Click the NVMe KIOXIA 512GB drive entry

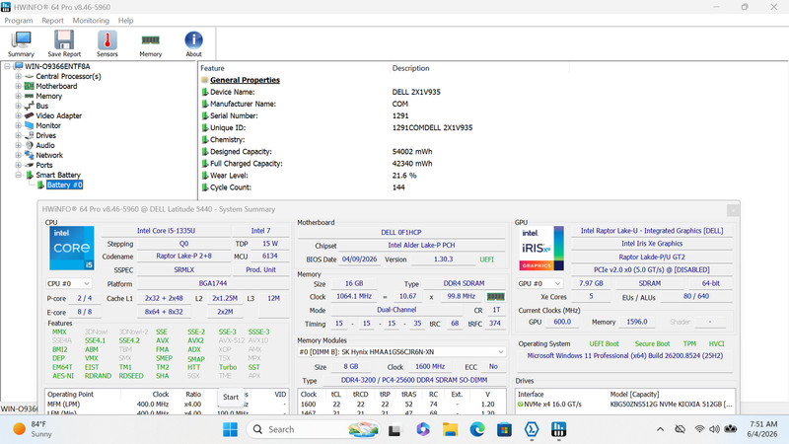(x=625, y=405)
